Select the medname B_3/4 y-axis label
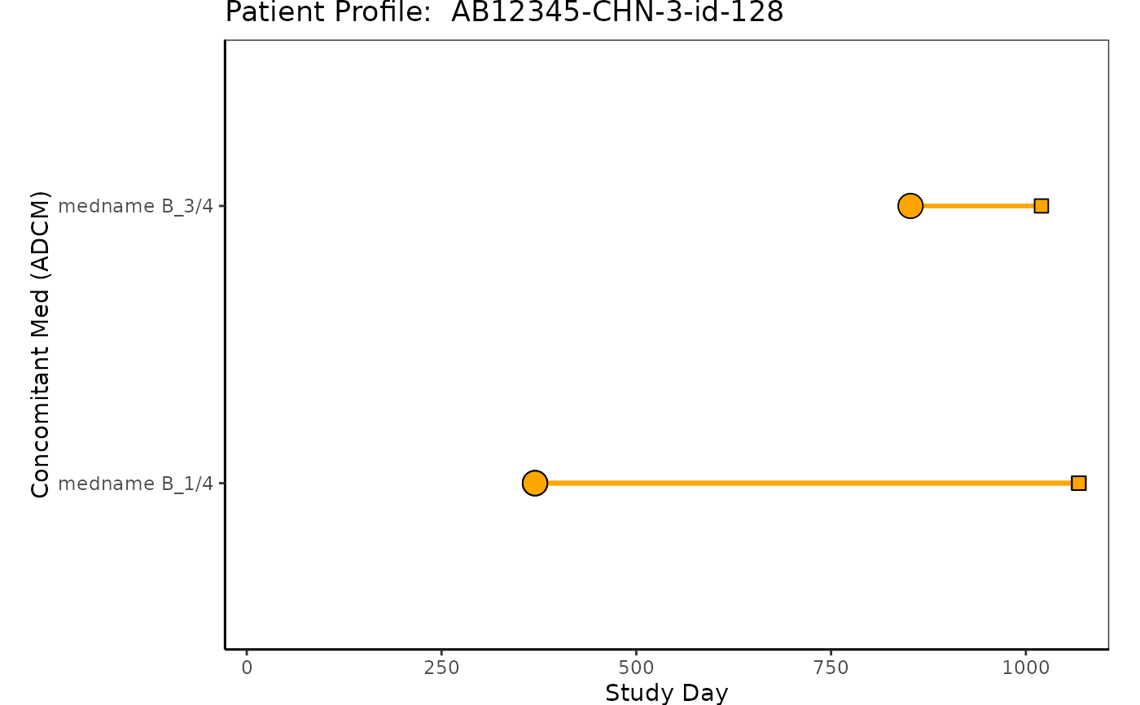This screenshot has width=1140, height=705. tap(135, 206)
